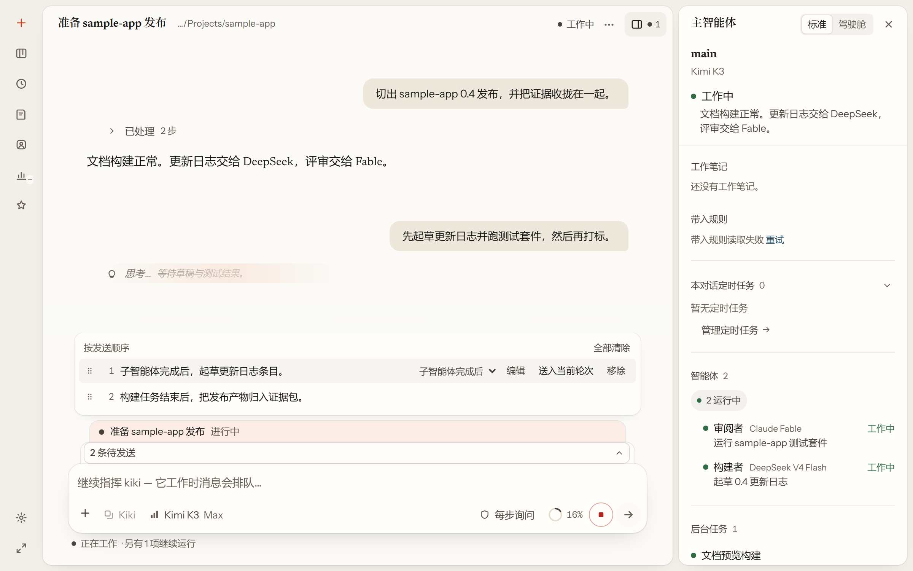Screen dimensions: 913x571
Task: Select the 审阅者 Claude Fable agent row
Action: 798,435
